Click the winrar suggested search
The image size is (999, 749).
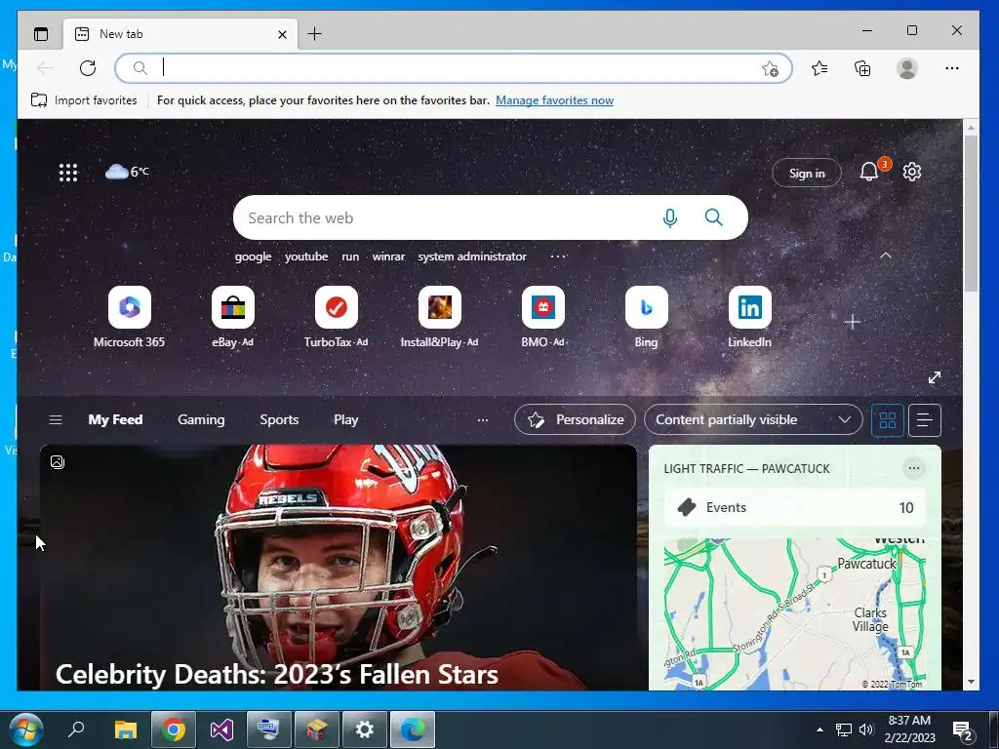(x=388, y=256)
